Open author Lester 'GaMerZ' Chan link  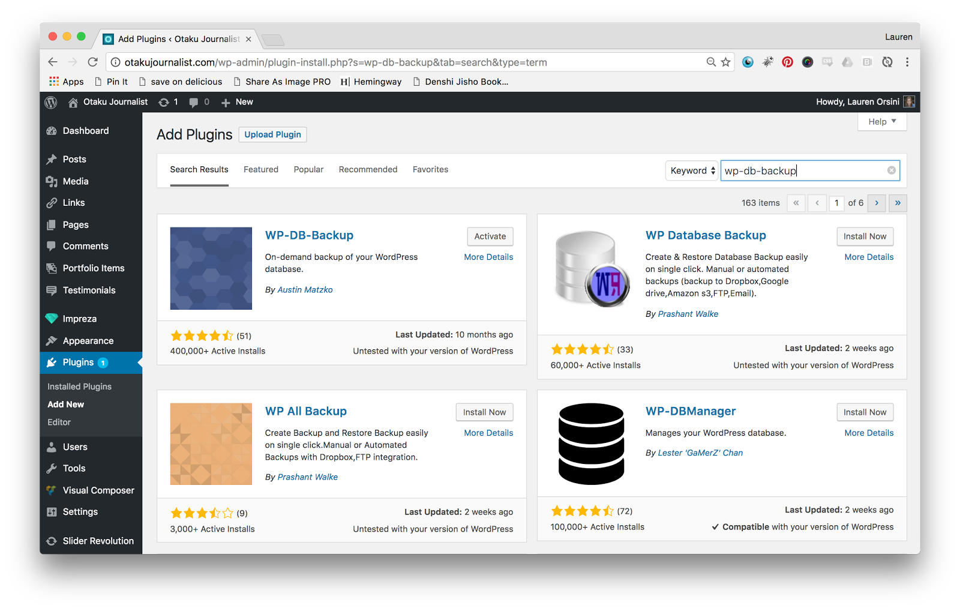click(x=700, y=453)
